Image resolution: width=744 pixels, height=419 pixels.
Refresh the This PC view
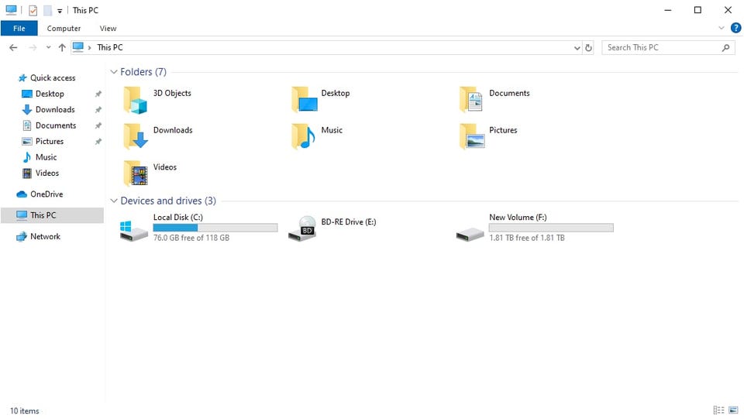[x=588, y=47]
